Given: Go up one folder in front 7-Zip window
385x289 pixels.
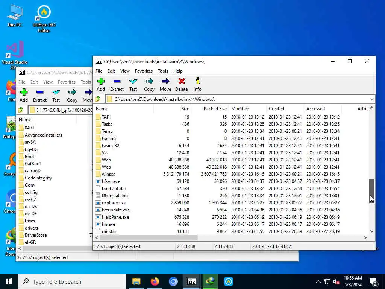Looking at the screenshot, I should [98, 99].
